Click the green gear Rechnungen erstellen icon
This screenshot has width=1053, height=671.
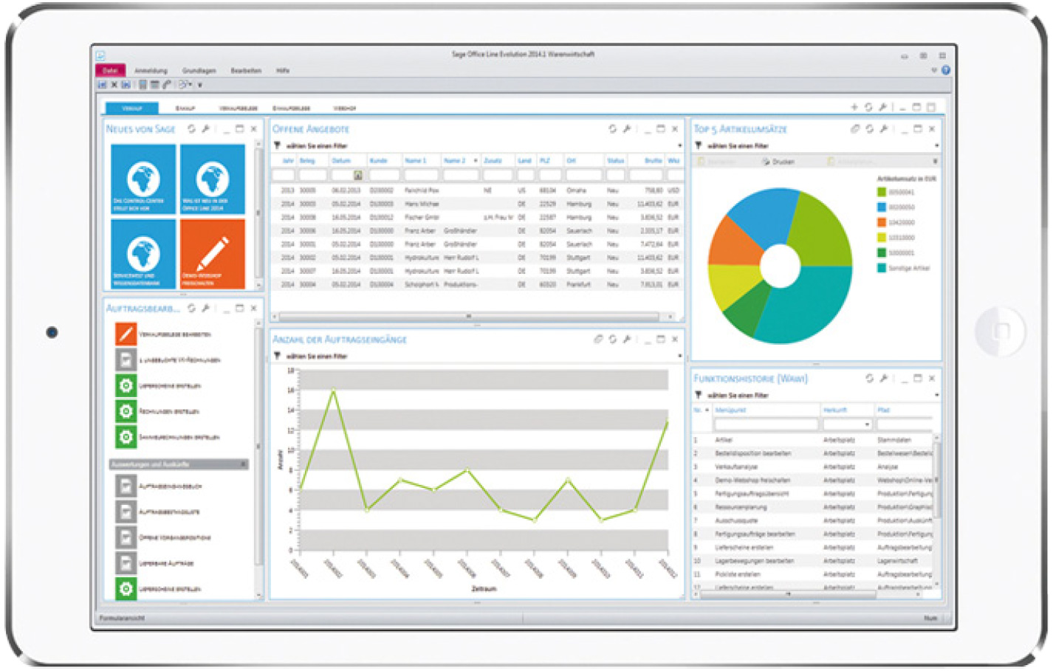pos(126,411)
